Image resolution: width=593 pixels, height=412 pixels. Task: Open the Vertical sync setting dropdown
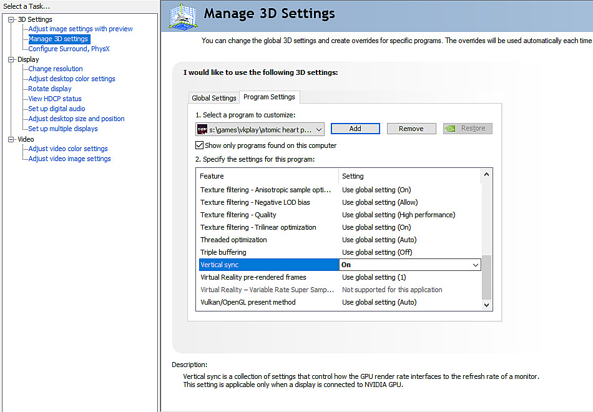[x=475, y=265]
